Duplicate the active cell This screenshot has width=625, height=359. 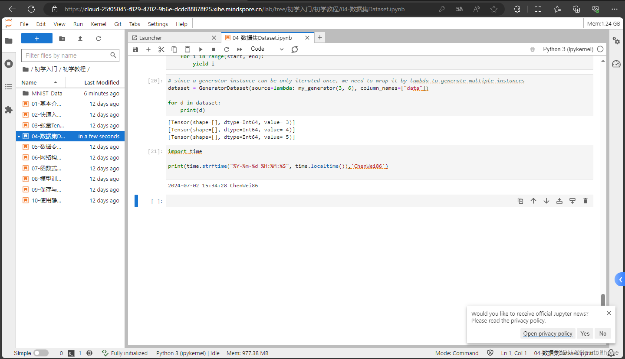[520, 201]
